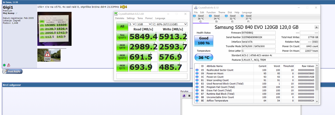Click status icon for Runtime Bad Block
Viewport: 335px width, 115px height.
tap(197, 94)
